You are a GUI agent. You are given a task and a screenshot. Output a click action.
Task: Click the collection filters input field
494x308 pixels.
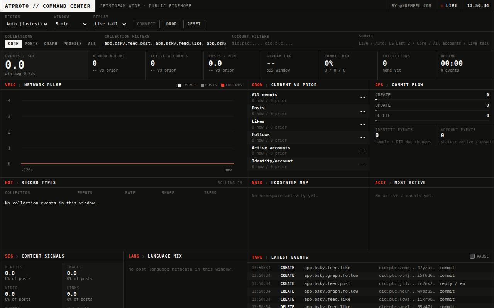pos(165,44)
